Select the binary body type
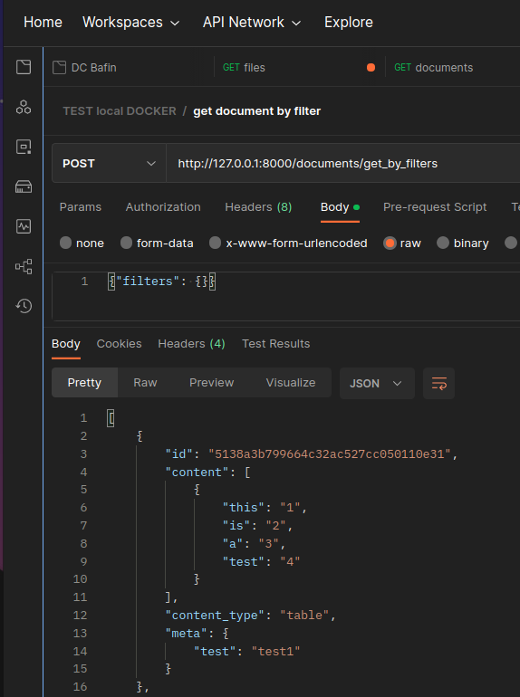This screenshot has height=697, width=520. pos(443,243)
